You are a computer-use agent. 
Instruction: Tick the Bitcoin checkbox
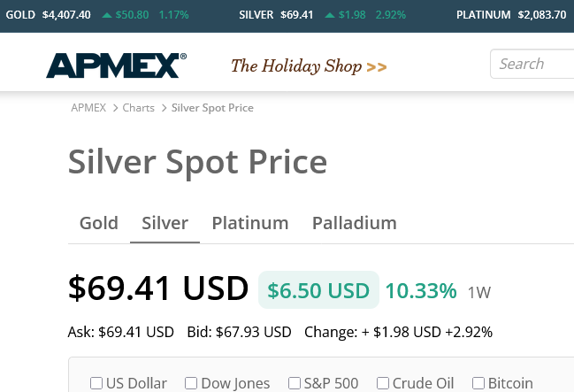pyautogui.click(x=478, y=383)
